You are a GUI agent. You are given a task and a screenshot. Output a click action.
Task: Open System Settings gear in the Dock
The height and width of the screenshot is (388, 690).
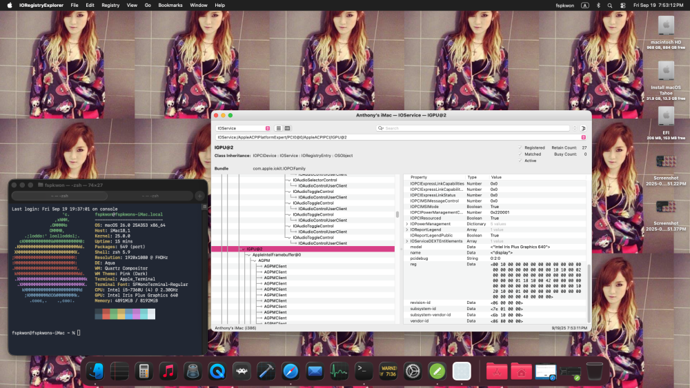(413, 371)
